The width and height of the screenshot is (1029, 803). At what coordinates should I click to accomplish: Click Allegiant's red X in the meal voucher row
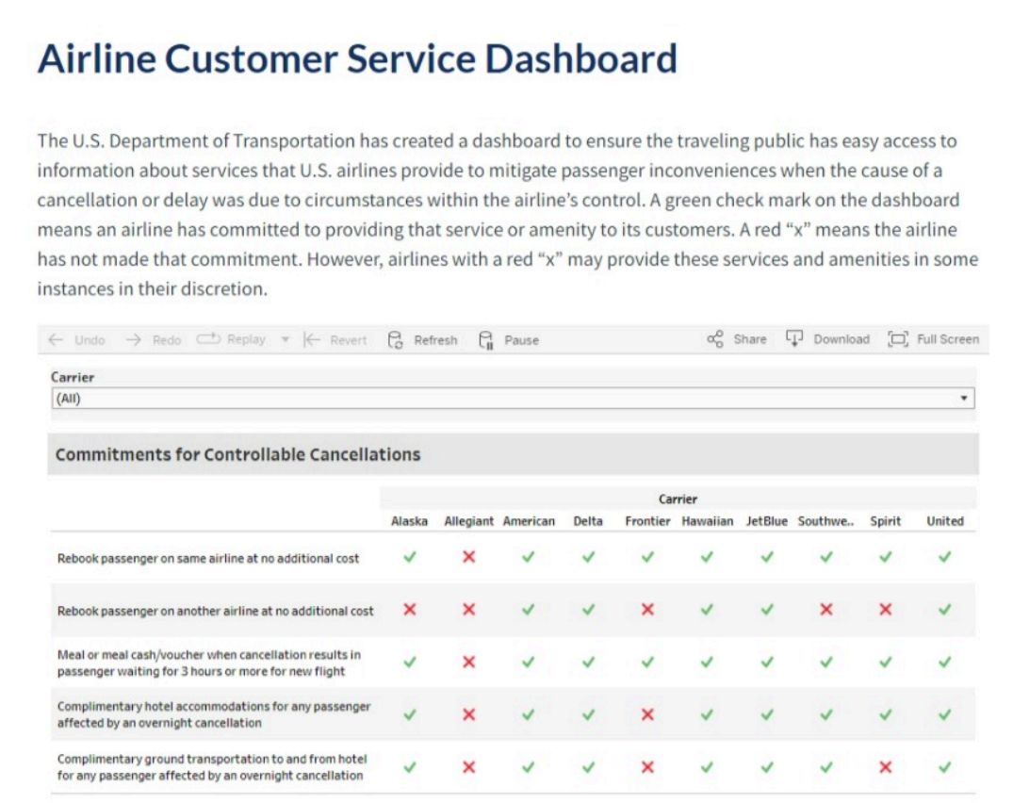pos(468,663)
